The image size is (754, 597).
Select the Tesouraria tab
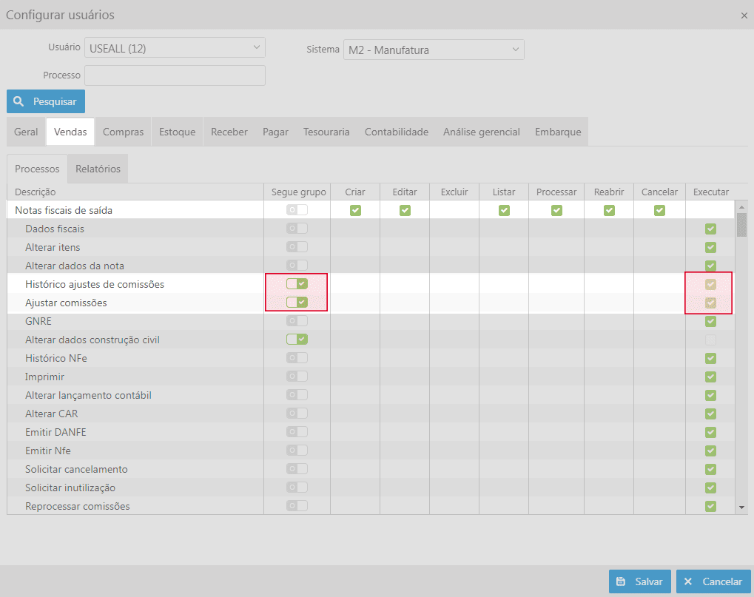[x=326, y=132]
